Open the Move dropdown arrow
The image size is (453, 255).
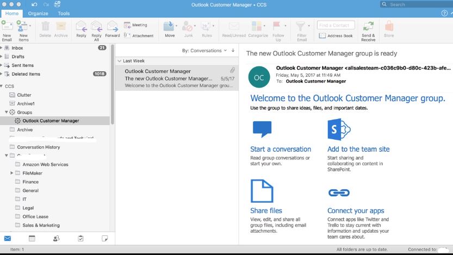tap(176, 26)
